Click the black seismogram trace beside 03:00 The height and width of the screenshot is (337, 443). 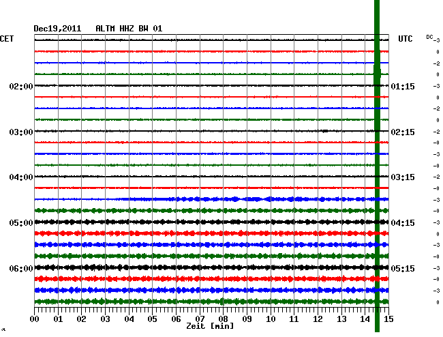[211, 131]
